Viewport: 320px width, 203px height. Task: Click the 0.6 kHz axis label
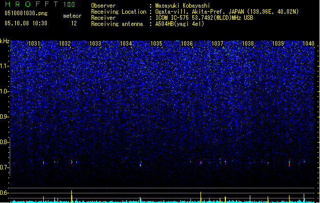(x=4, y=193)
